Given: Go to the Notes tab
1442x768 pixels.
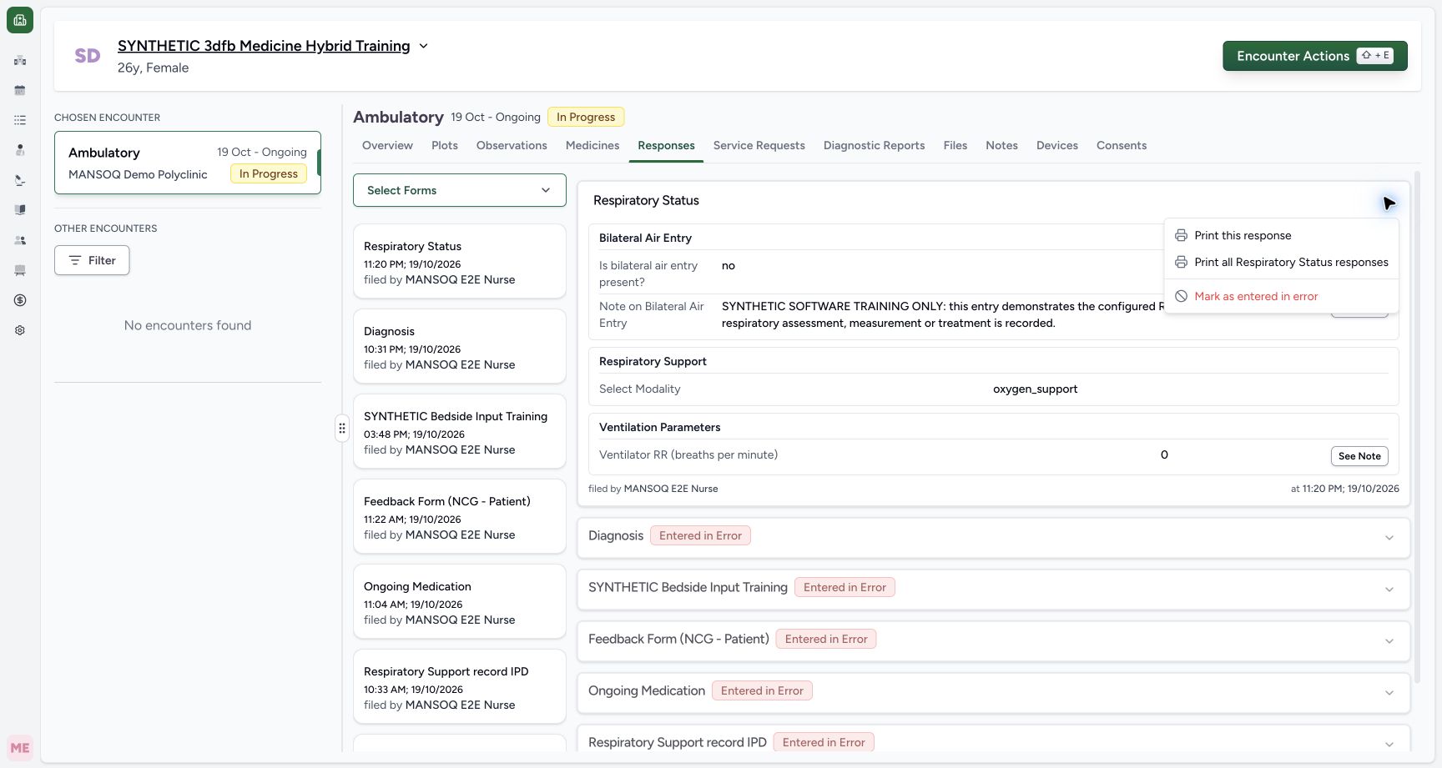Looking at the screenshot, I should tap(1001, 145).
